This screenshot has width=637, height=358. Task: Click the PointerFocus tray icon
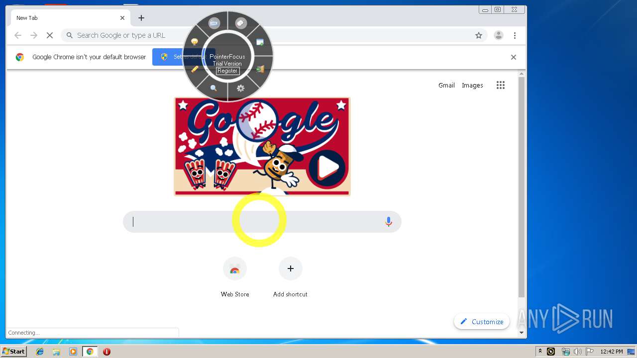(x=551, y=352)
